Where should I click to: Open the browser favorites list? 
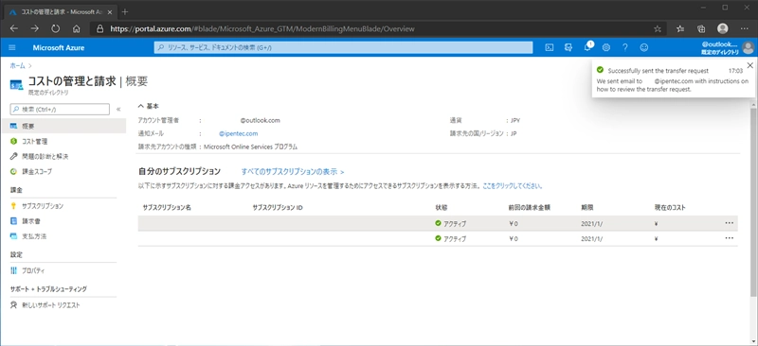[680, 28]
